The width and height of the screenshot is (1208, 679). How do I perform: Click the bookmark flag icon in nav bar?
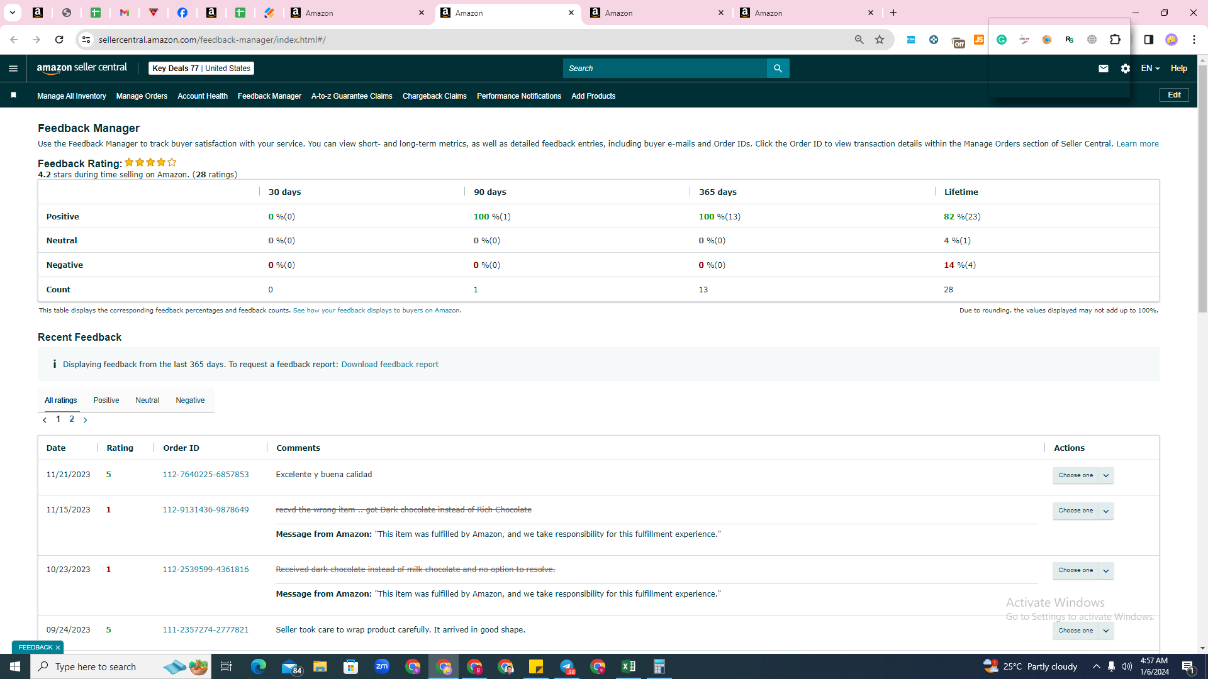coord(13,96)
